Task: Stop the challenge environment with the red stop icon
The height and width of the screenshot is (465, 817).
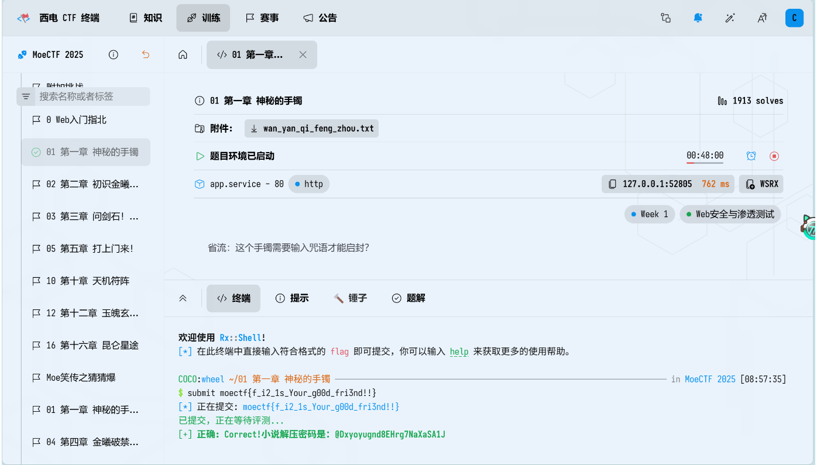Action: (774, 156)
